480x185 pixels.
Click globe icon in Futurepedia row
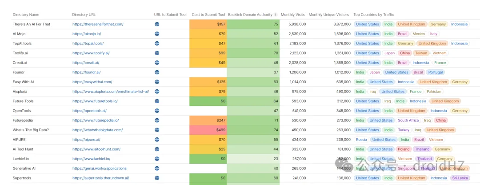(x=157, y=121)
